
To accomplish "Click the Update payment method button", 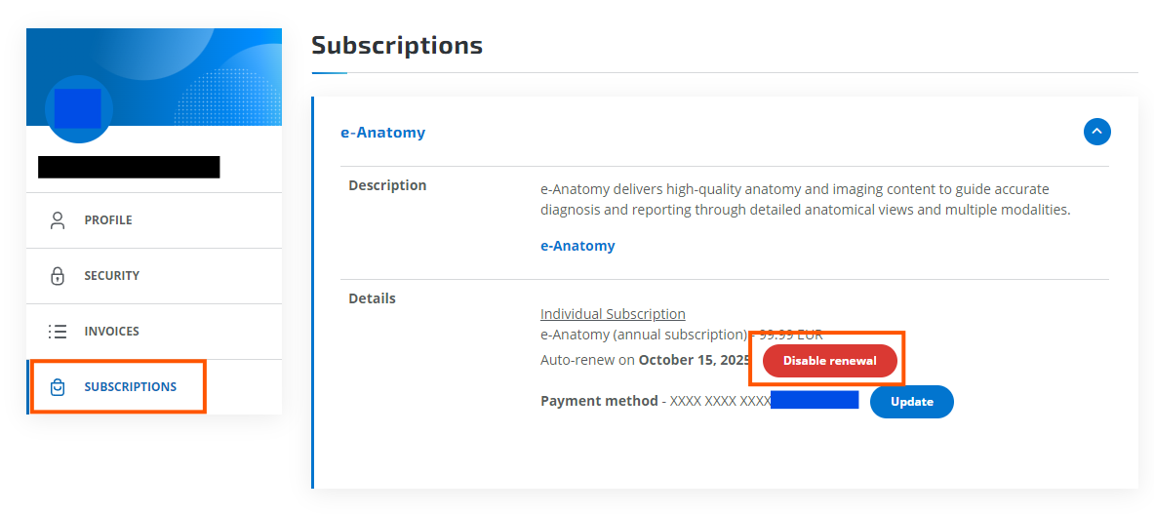I will pyautogui.click(x=911, y=402).
